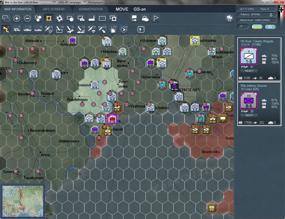Select the 13=13 unit counter near Snigirevka
285x219 pixels.
click(x=189, y=74)
